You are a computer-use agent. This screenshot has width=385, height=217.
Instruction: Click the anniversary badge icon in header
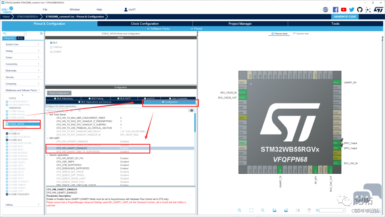[x=325, y=10]
